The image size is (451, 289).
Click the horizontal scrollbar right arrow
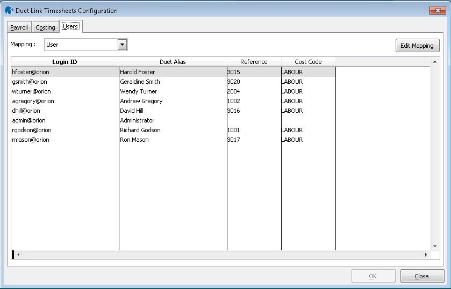426,255
